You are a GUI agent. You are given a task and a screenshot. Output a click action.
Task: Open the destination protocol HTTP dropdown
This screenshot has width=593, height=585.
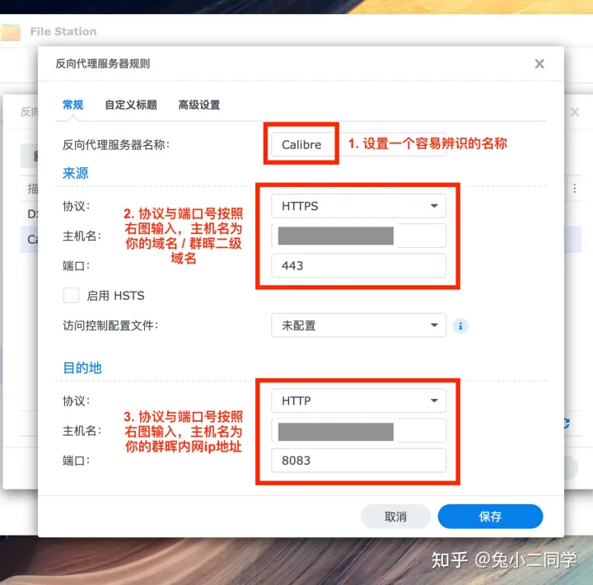click(x=358, y=400)
